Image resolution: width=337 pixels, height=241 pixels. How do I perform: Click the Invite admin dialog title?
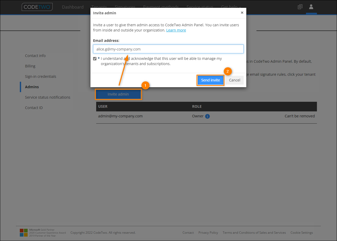[105, 13]
